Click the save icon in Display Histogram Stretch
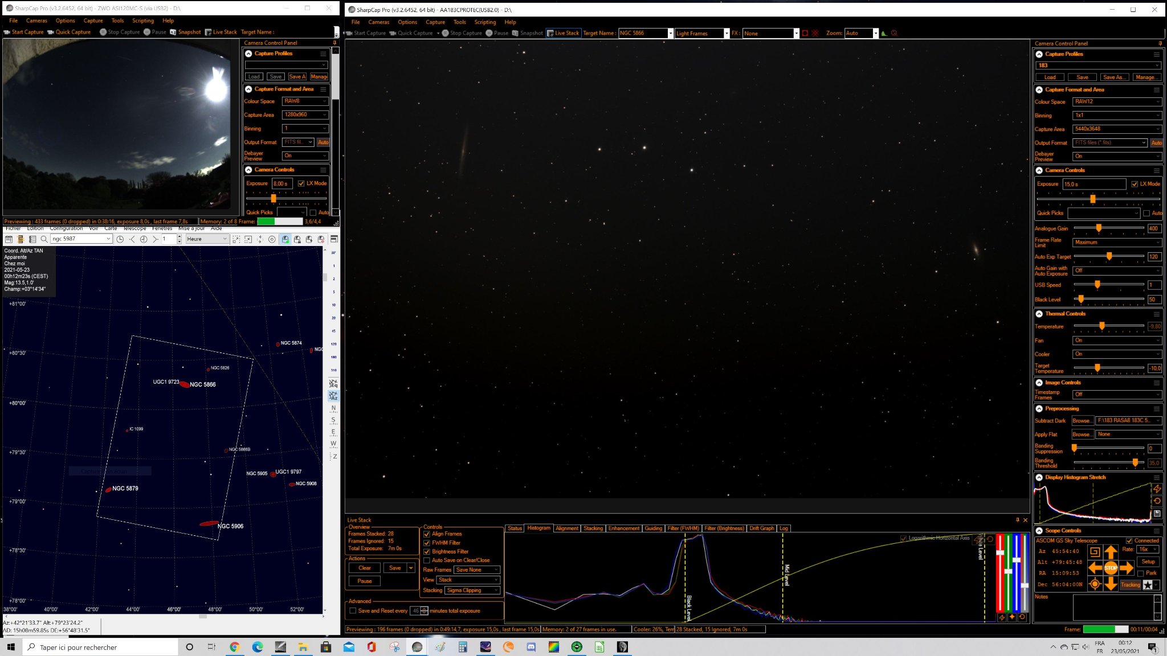 pos(1157,514)
